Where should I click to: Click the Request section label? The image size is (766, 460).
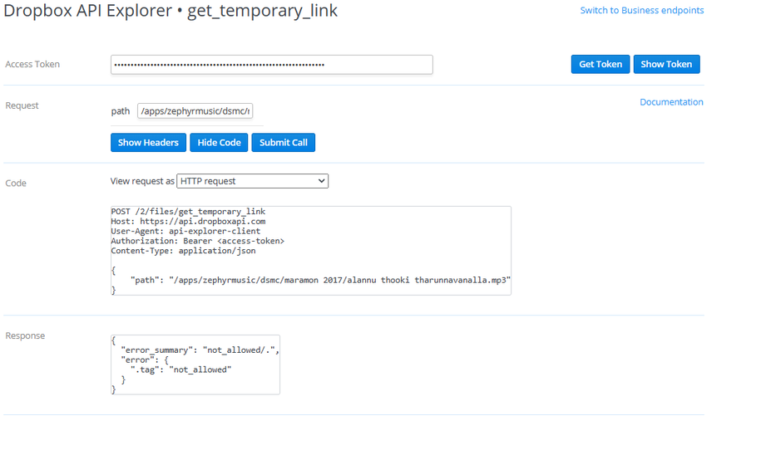[22, 105]
